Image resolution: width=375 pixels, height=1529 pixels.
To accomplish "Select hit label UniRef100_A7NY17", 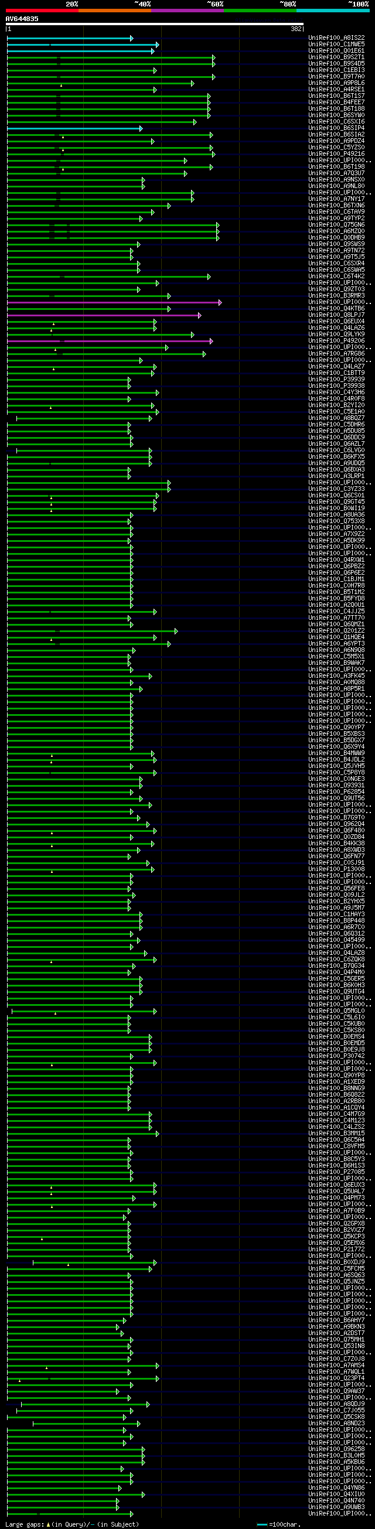I will click(336, 199).
